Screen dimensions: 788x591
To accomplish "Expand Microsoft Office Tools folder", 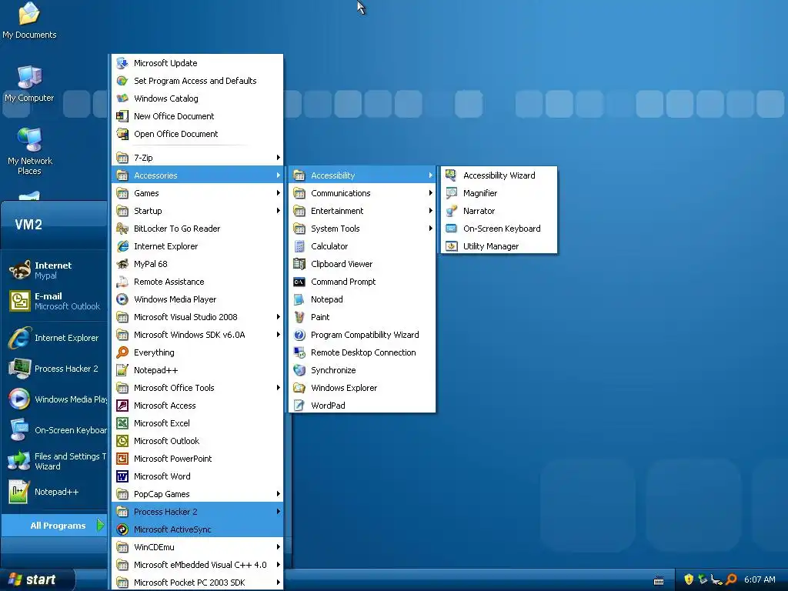I will coord(198,388).
